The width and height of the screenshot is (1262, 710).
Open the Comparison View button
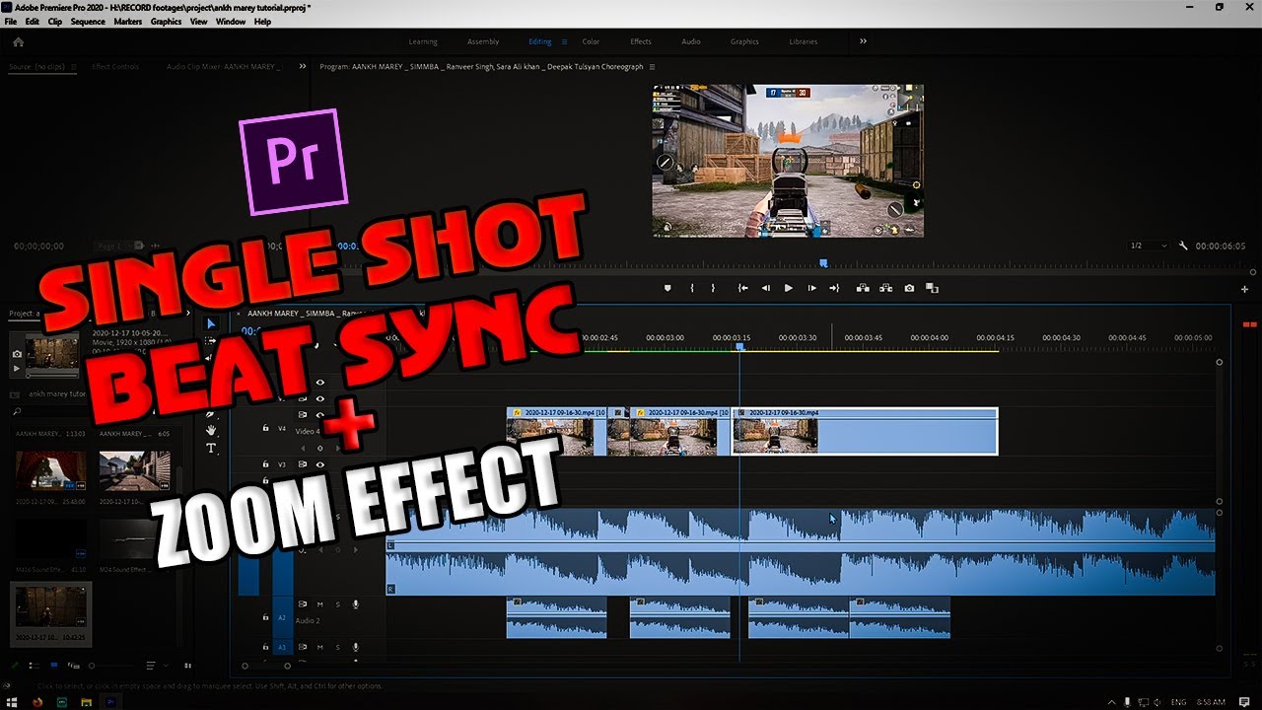coord(932,288)
